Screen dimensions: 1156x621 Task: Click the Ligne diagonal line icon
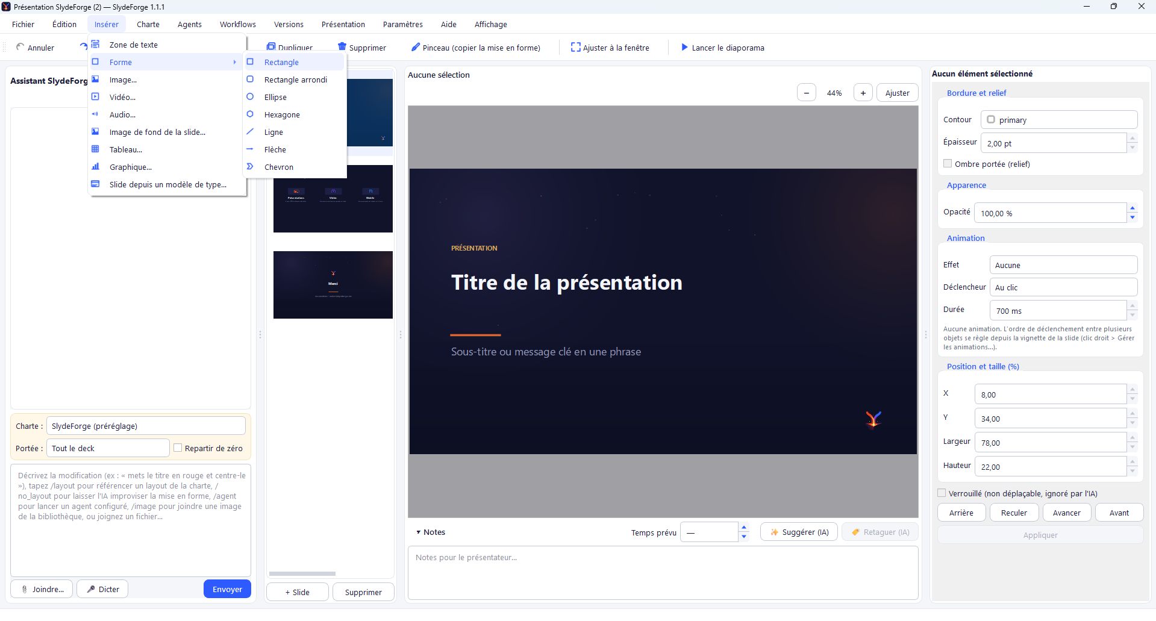coord(250,132)
